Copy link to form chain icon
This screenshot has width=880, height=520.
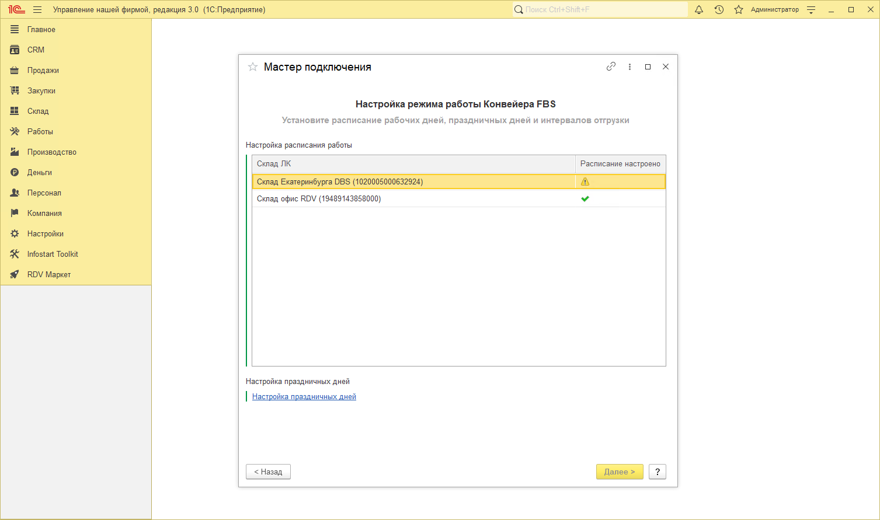[611, 67]
